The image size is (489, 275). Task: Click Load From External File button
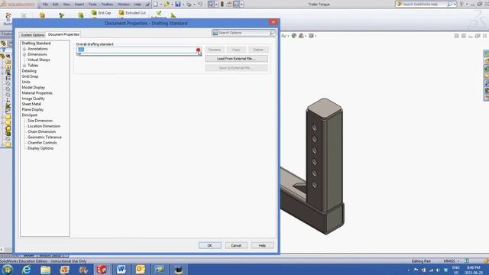click(236, 59)
